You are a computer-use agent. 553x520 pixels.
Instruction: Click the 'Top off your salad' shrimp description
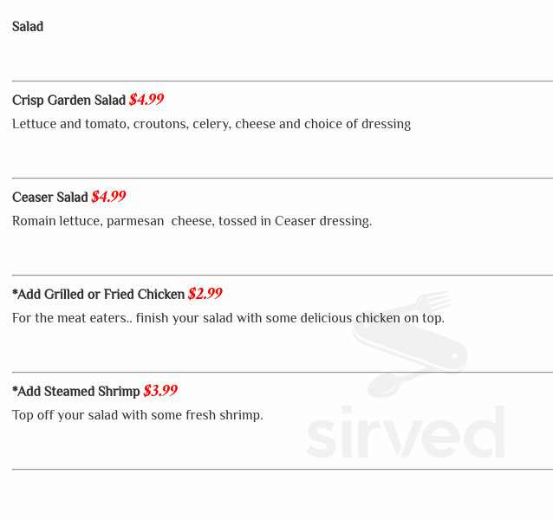[138, 415]
